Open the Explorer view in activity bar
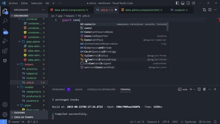This screenshot has height=124, width=220. (x=5, y=11)
